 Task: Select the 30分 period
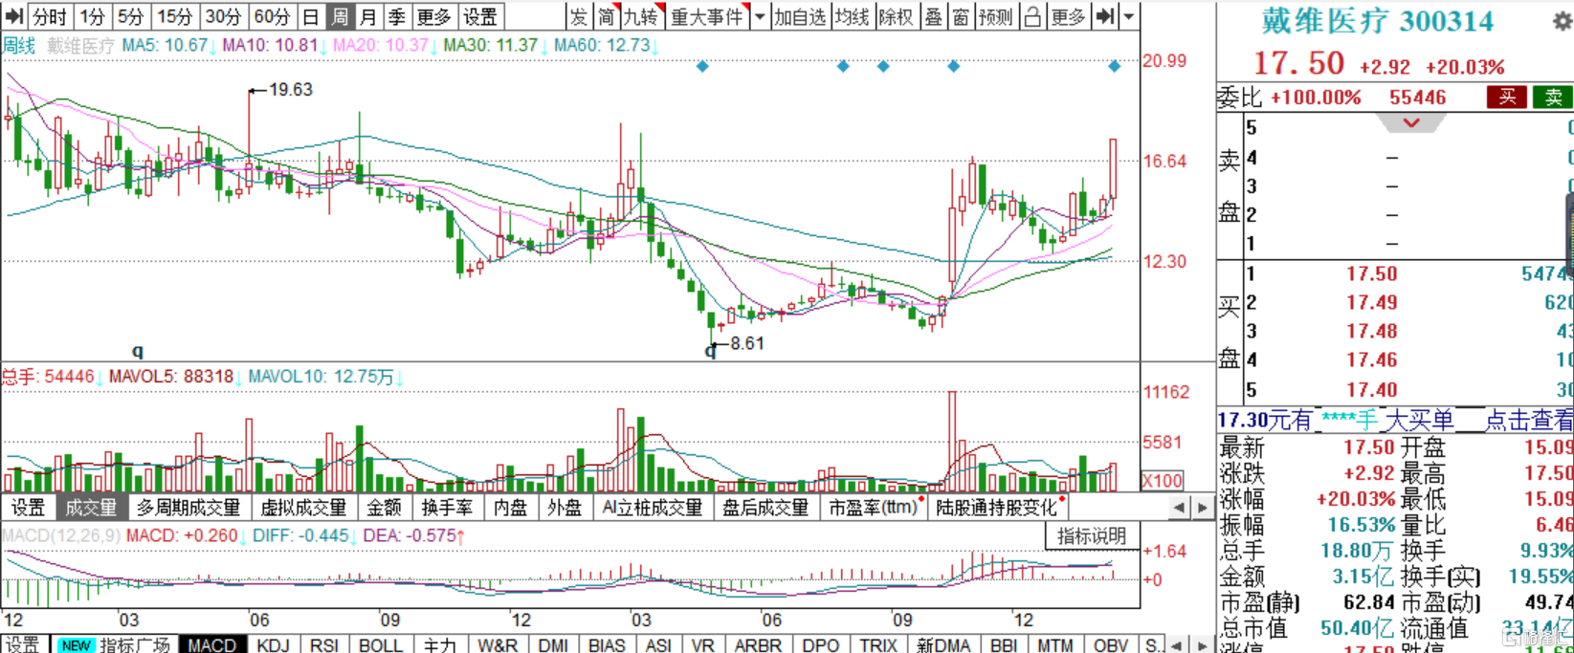tap(223, 16)
